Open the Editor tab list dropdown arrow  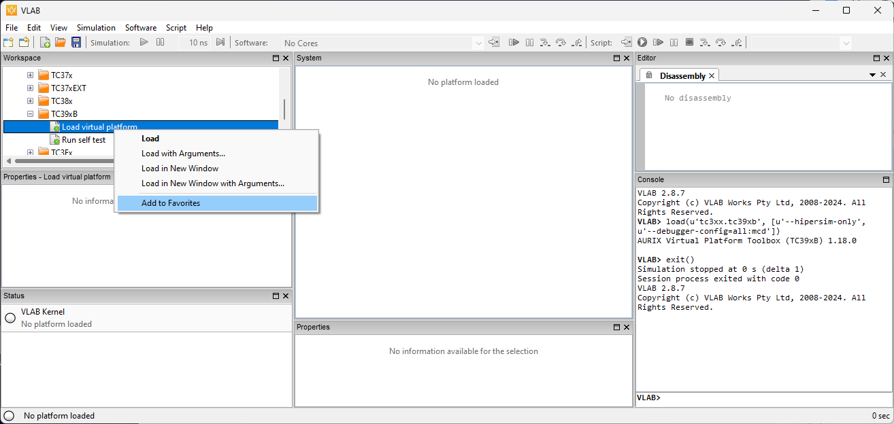pos(872,75)
